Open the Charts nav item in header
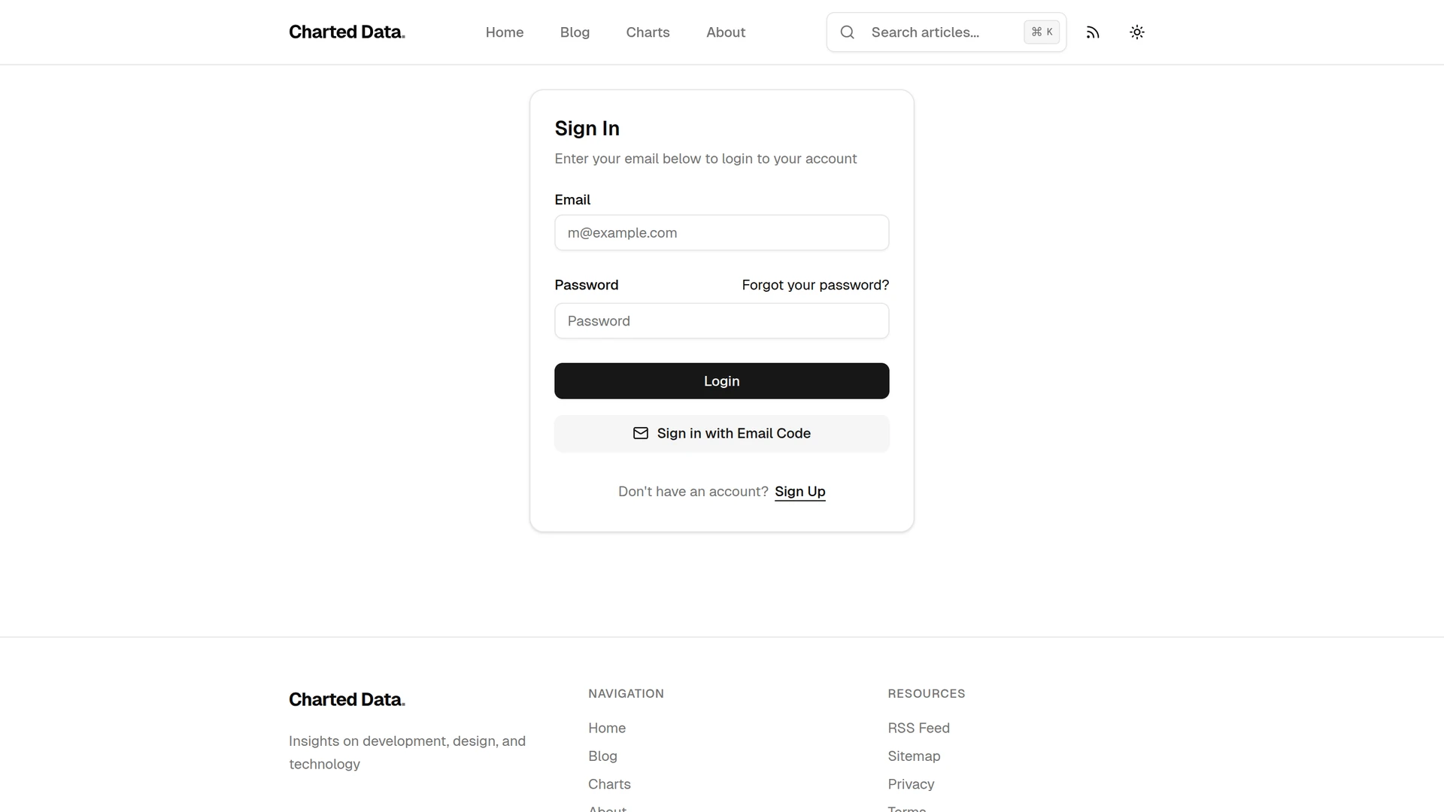Screen dimensions: 1444x812 pos(648,32)
